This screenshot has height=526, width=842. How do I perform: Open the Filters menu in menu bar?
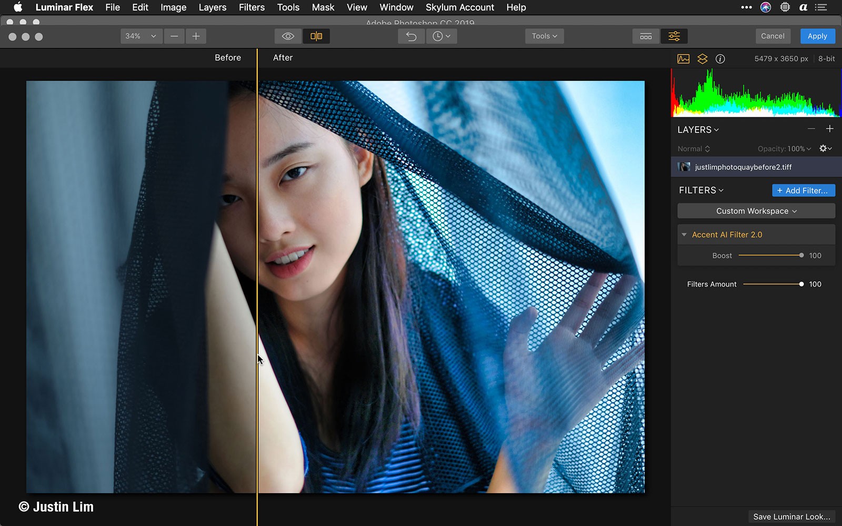point(252,7)
